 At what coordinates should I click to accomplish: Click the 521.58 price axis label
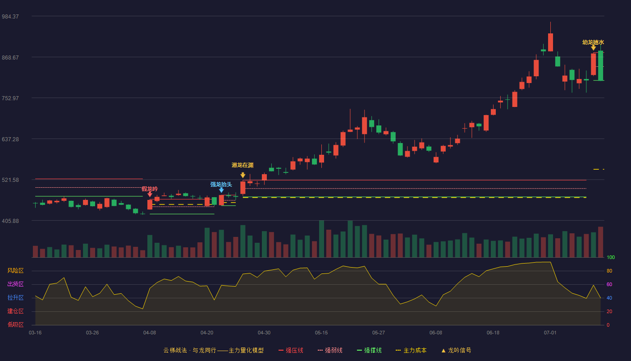tap(10, 180)
